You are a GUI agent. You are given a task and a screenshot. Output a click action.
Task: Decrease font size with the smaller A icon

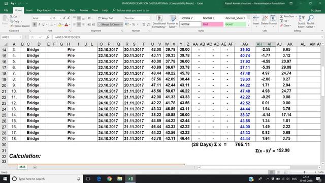(x=69, y=18)
